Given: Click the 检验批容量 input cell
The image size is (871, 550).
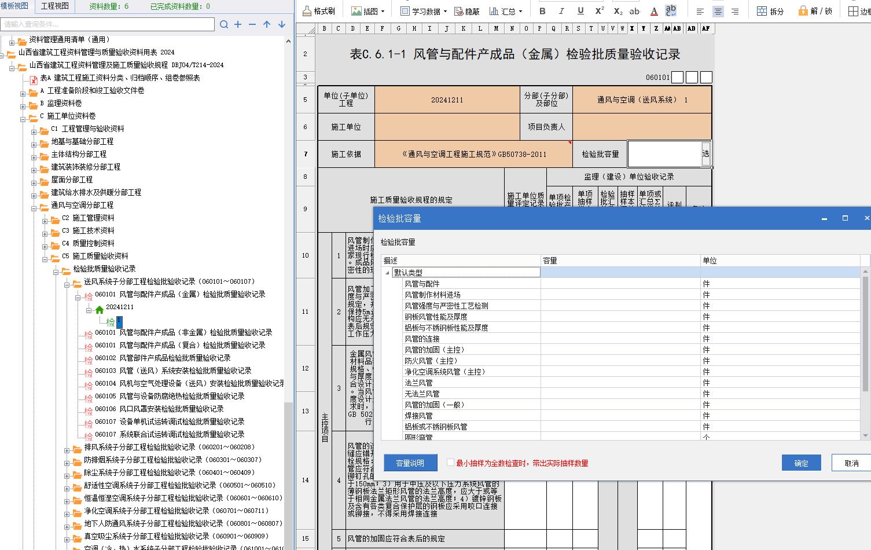Looking at the screenshot, I should [664, 154].
